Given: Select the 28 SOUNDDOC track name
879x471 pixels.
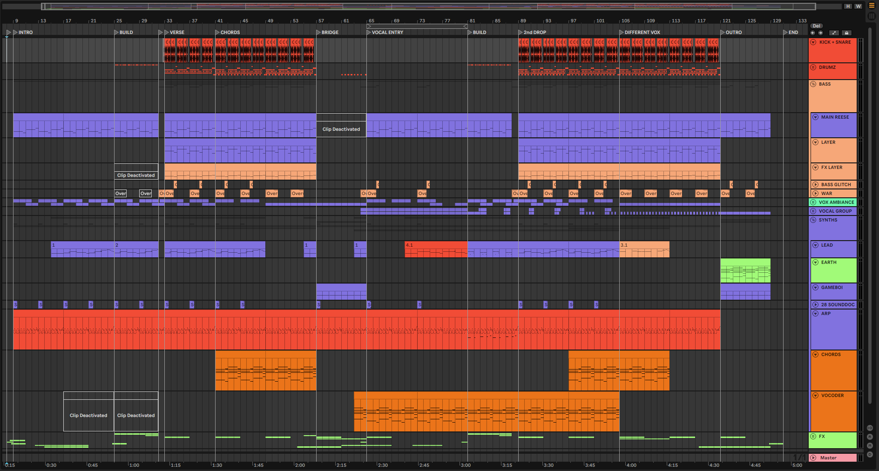Looking at the screenshot, I should click(x=838, y=305).
